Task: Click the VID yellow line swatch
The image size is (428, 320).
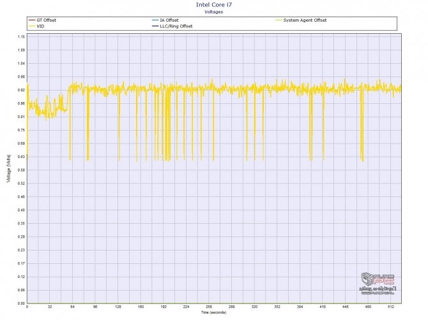Action: [32, 26]
